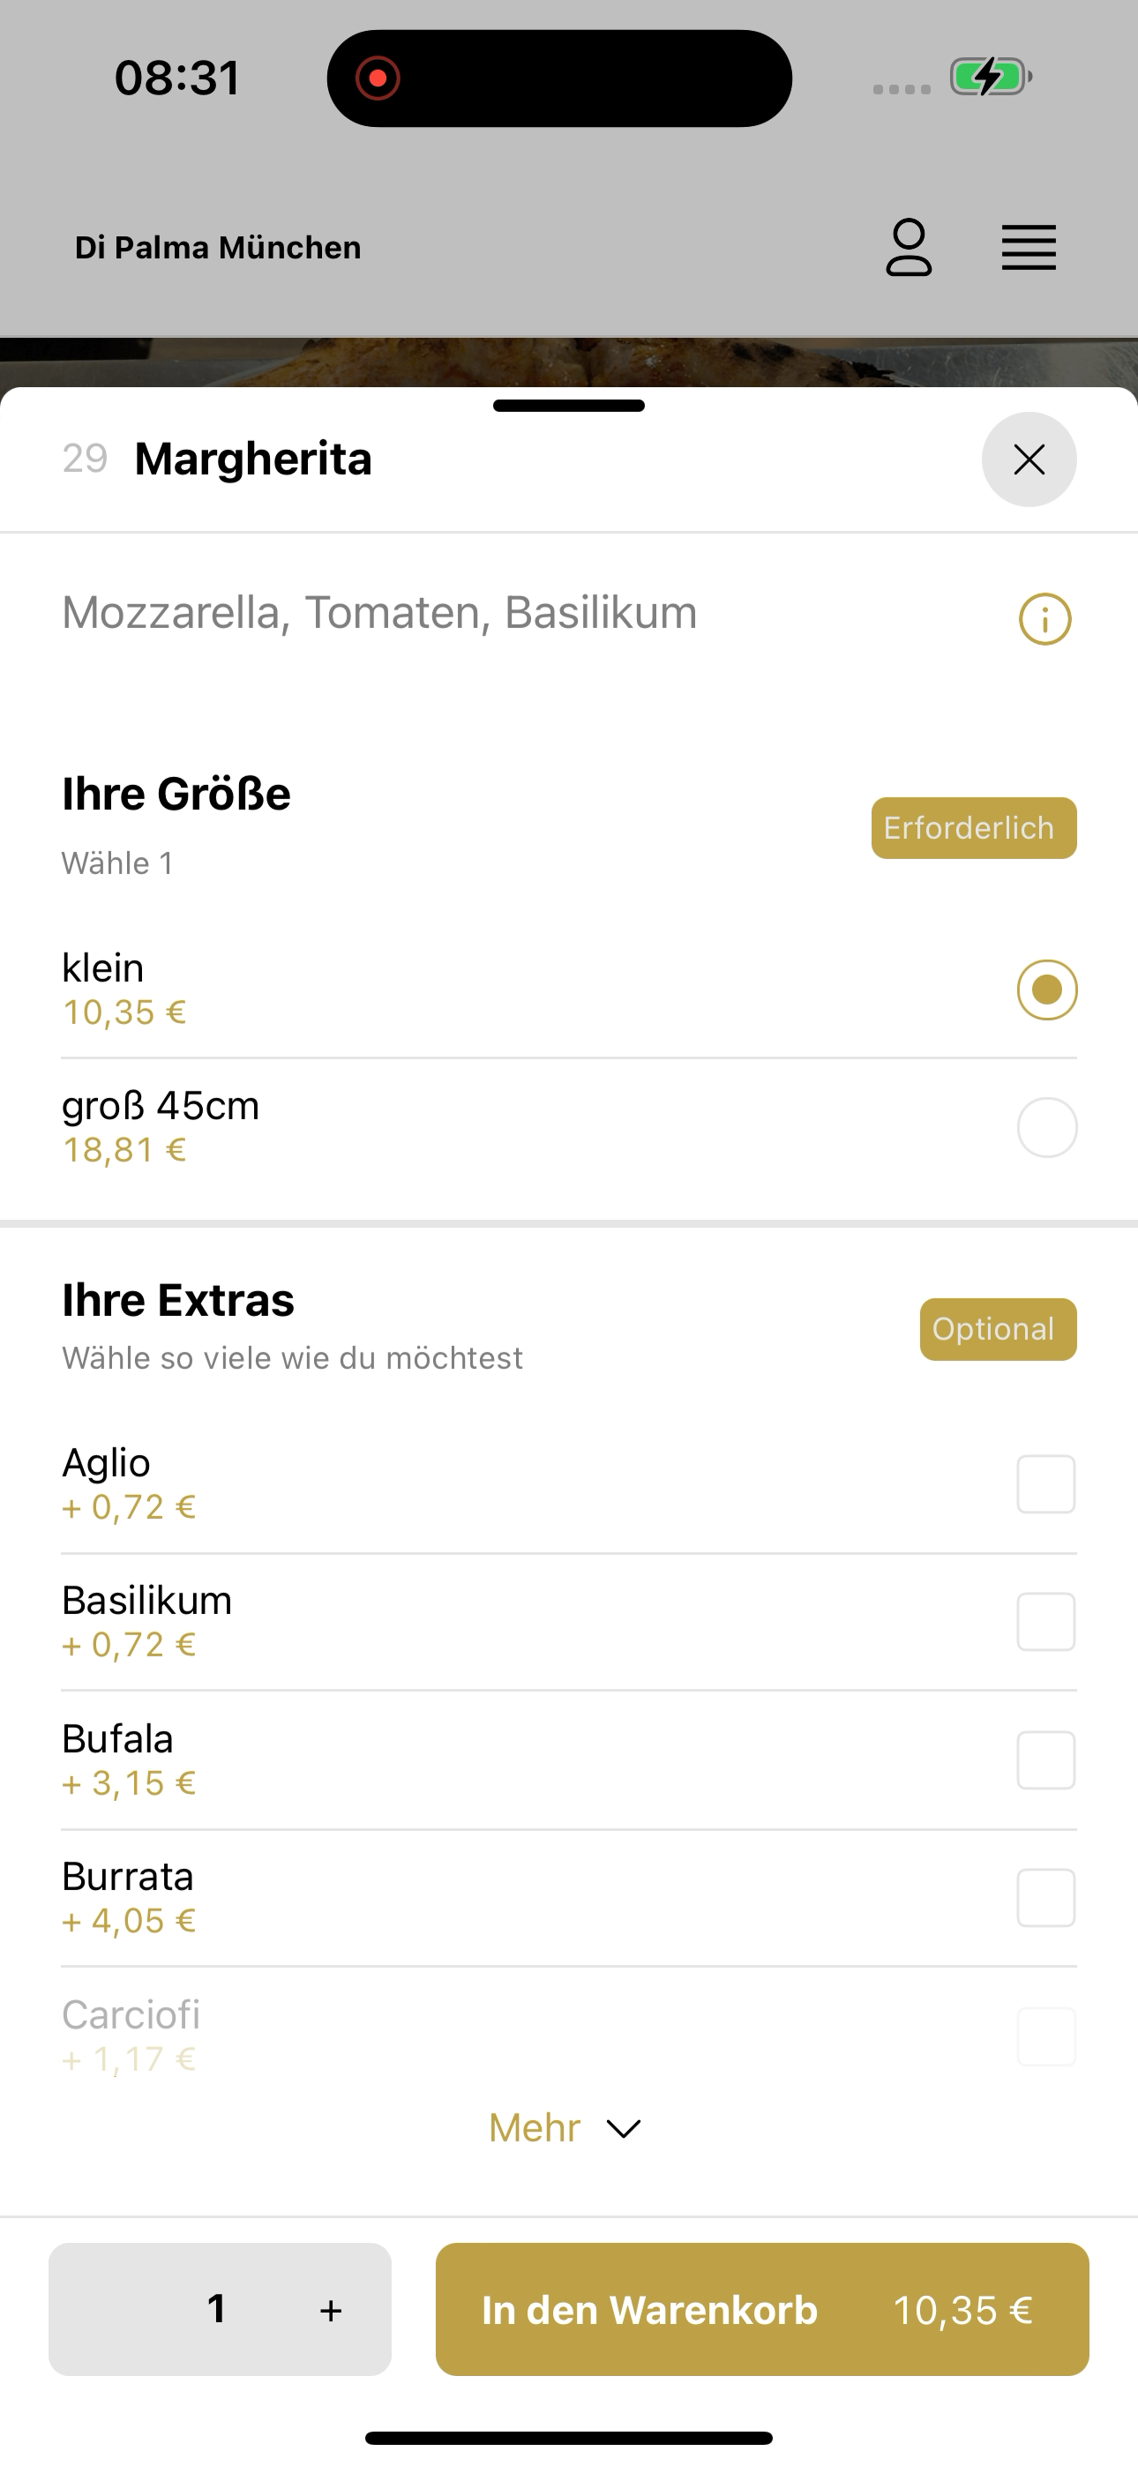Click the chevron next to Mehr
Screen dimensions: 1138x2466
click(624, 2129)
